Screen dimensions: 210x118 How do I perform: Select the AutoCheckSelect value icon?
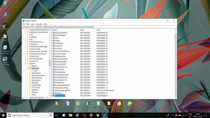coord(53,33)
